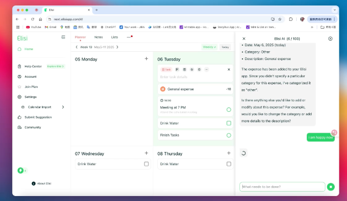Start new chat in Elisi AI

point(330,39)
